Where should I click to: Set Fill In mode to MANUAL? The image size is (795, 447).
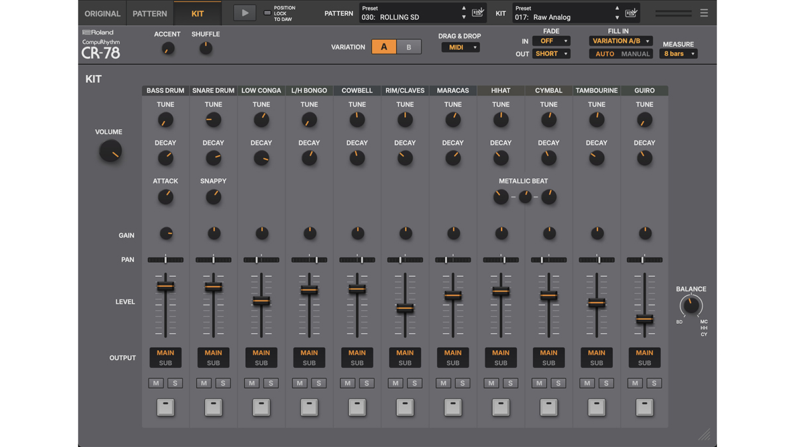tap(637, 54)
